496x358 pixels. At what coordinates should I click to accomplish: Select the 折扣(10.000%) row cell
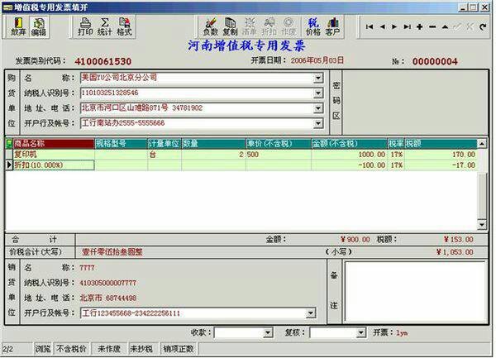click(54, 165)
